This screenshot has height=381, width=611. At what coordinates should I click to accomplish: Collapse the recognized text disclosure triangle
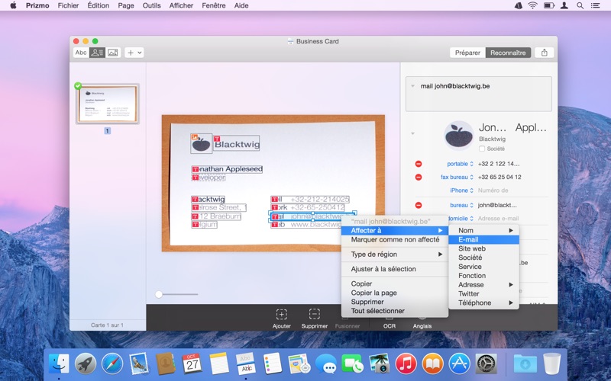412,86
